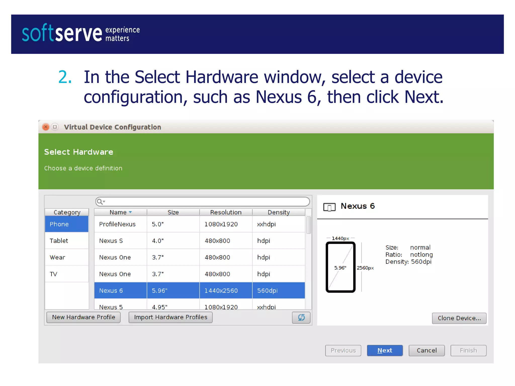This screenshot has height=386, width=515.
Task: Click New Hardware Profile button
Action: 83,317
